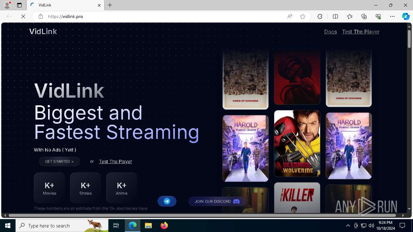Open the Favorites list icon
413x232 pixels.
(350, 16)
